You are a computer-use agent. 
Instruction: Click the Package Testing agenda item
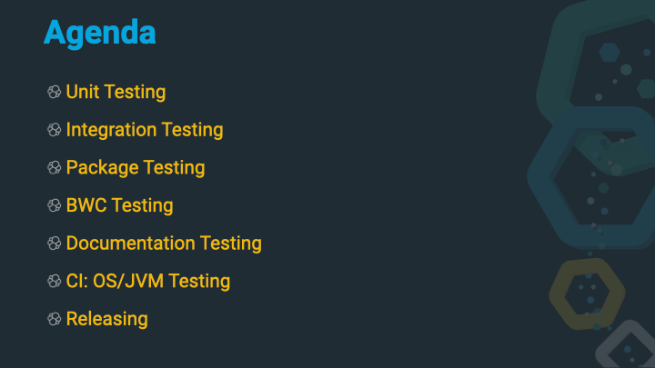point(136,168)
